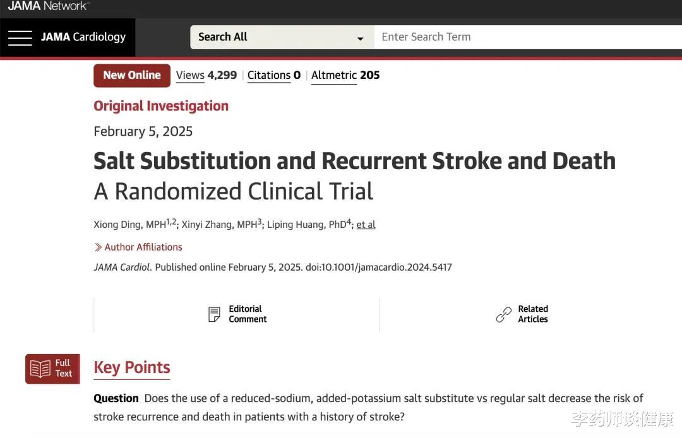The height and width of the screenshot is (438, 682).
Task: Open the Search All dropdown arrow
Action: 360,38
